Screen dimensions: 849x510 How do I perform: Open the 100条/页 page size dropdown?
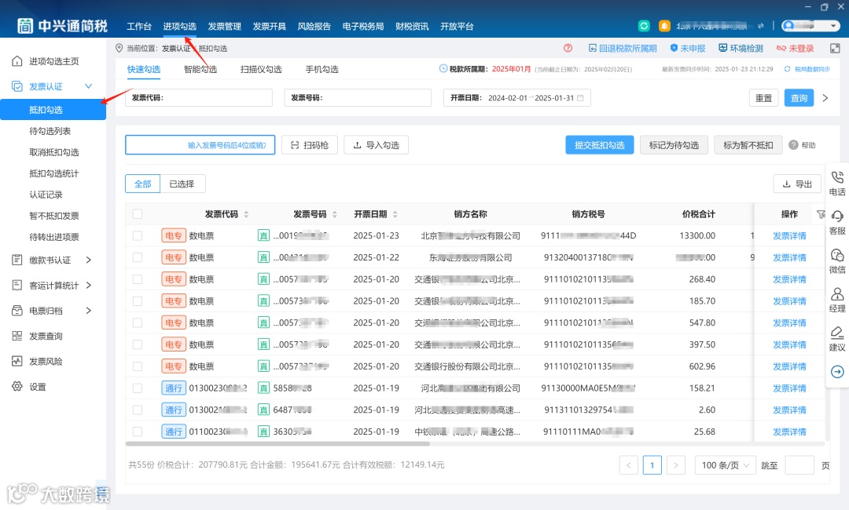pos(724,464)
